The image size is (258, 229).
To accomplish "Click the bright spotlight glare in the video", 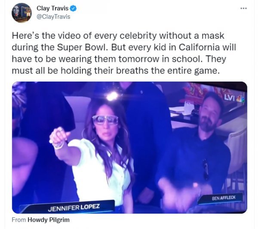I will click(x=112, y=96).
